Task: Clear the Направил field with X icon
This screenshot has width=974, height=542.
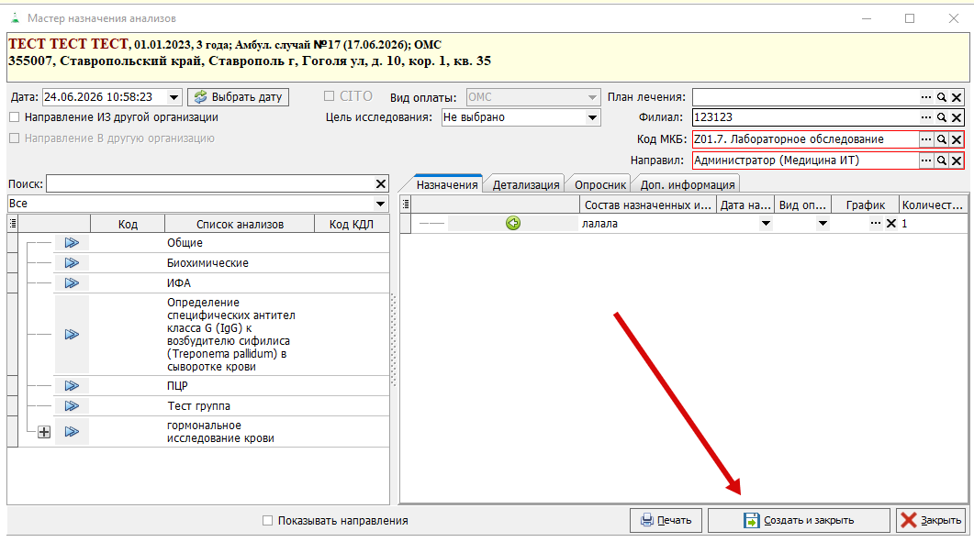Action: [x=957, y=160]
